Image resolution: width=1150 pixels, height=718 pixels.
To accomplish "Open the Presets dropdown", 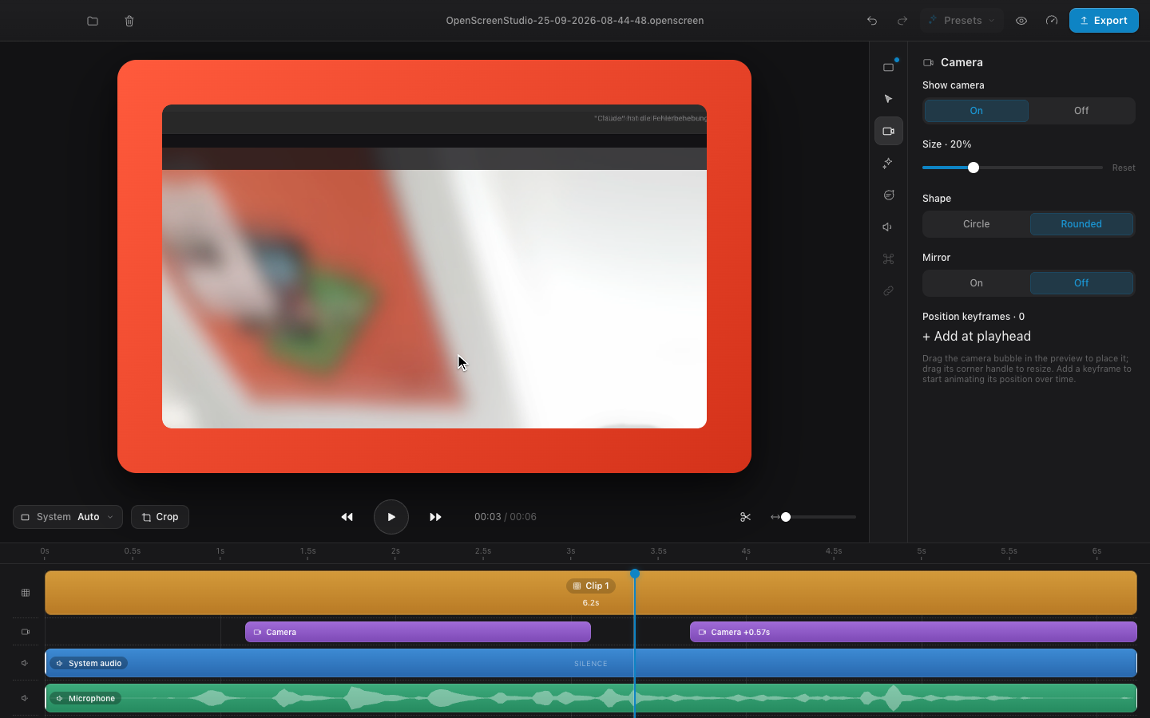I will click(x=962, y=21).
